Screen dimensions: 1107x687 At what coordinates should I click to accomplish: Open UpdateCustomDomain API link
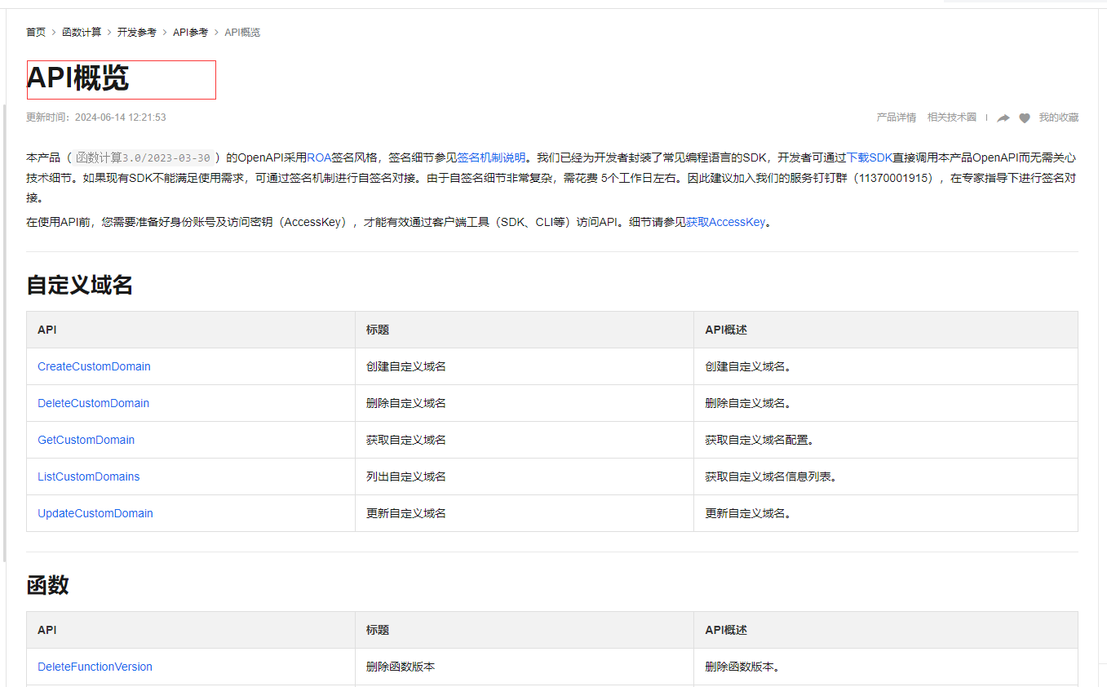point(95,513)
